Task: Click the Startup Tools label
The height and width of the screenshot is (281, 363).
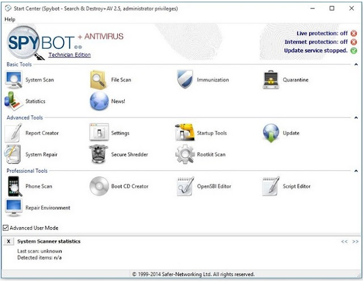Action: [212, 133]
